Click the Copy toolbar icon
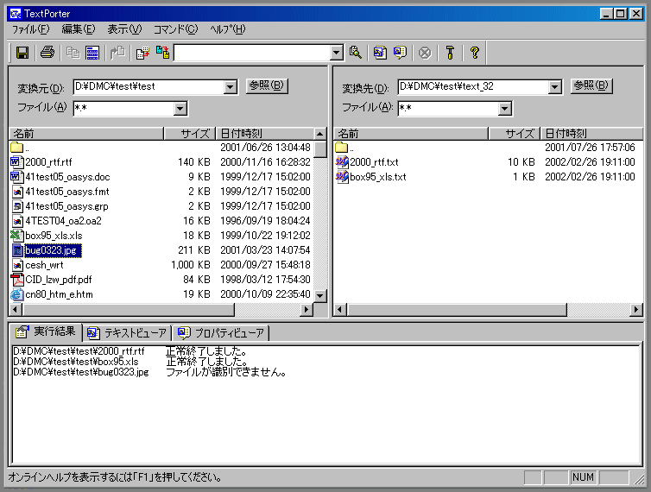The image size is (651, 492). (x=73, y=53)
